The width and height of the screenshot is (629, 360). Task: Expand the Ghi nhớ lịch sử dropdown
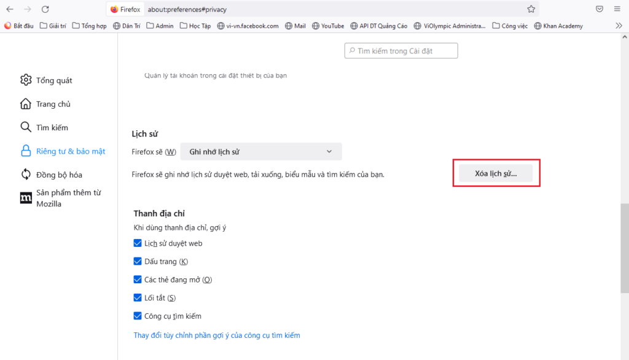[261, 152]
